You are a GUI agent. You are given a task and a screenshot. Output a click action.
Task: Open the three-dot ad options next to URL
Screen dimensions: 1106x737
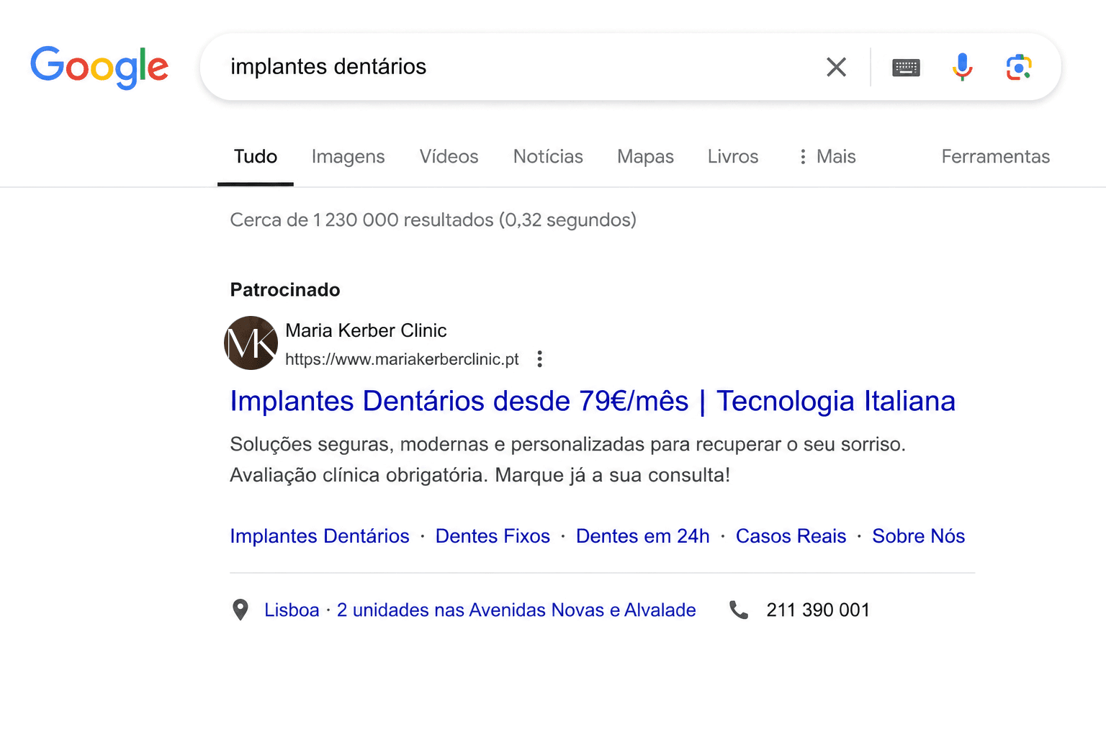[x=539, y=359]
